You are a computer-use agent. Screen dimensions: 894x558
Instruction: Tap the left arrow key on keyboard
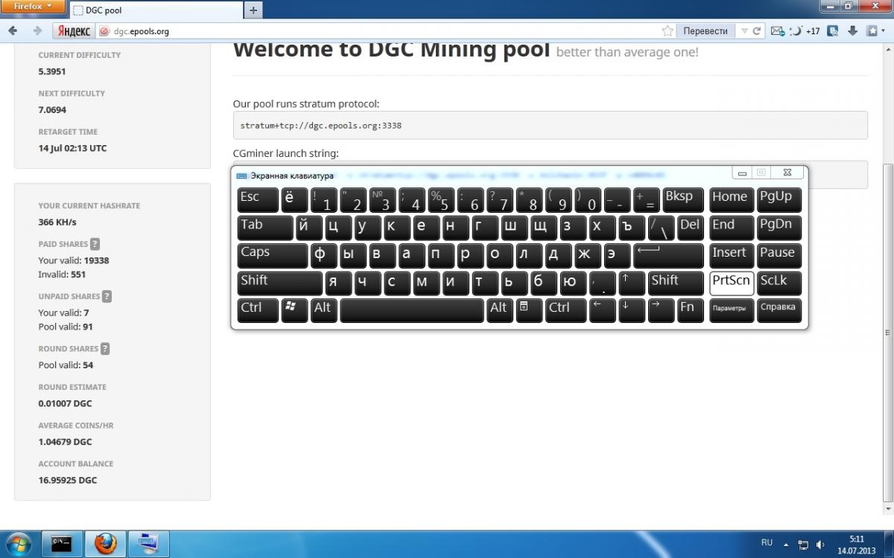pyautogui.click(x=602, y=310)
